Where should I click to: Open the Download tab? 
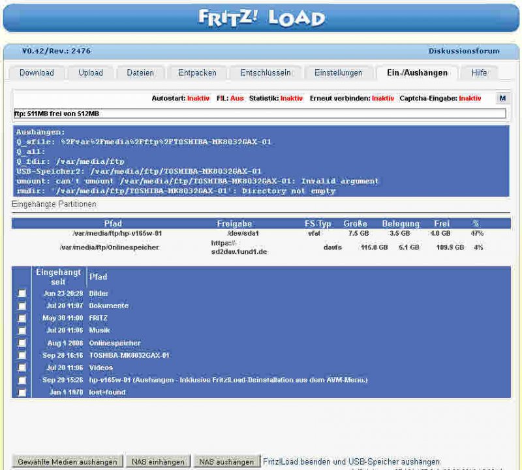pyautogui.click(x=37, y=72)
